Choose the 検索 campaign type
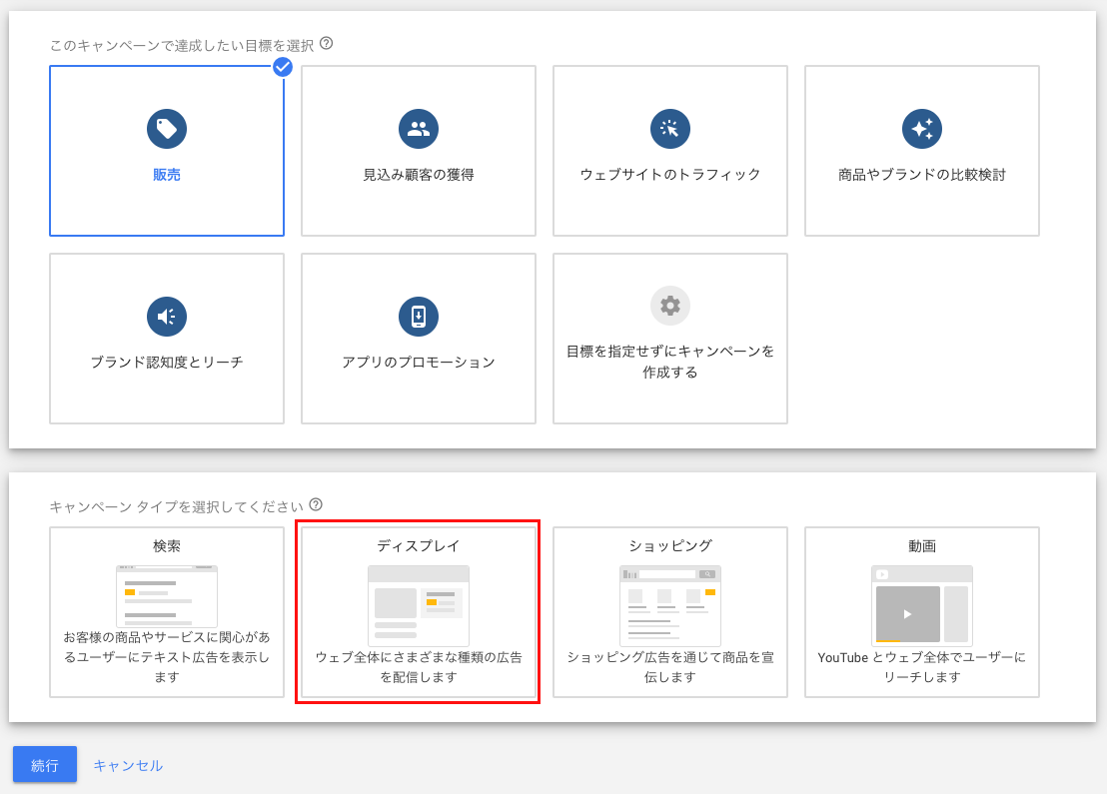This screenshot has width=1107, height=794. [166, 612]
